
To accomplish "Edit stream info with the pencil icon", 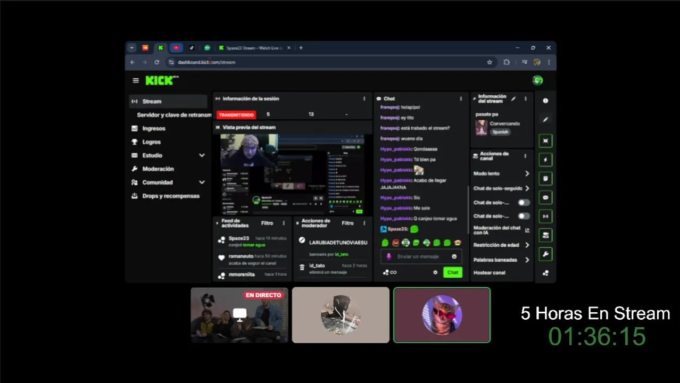I will click(513, 98).
